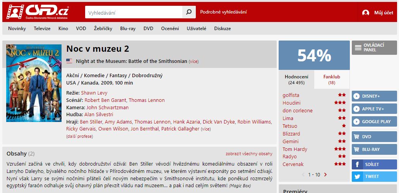
Task: Open the Ocenění menu
Action: tap(170, 29)
